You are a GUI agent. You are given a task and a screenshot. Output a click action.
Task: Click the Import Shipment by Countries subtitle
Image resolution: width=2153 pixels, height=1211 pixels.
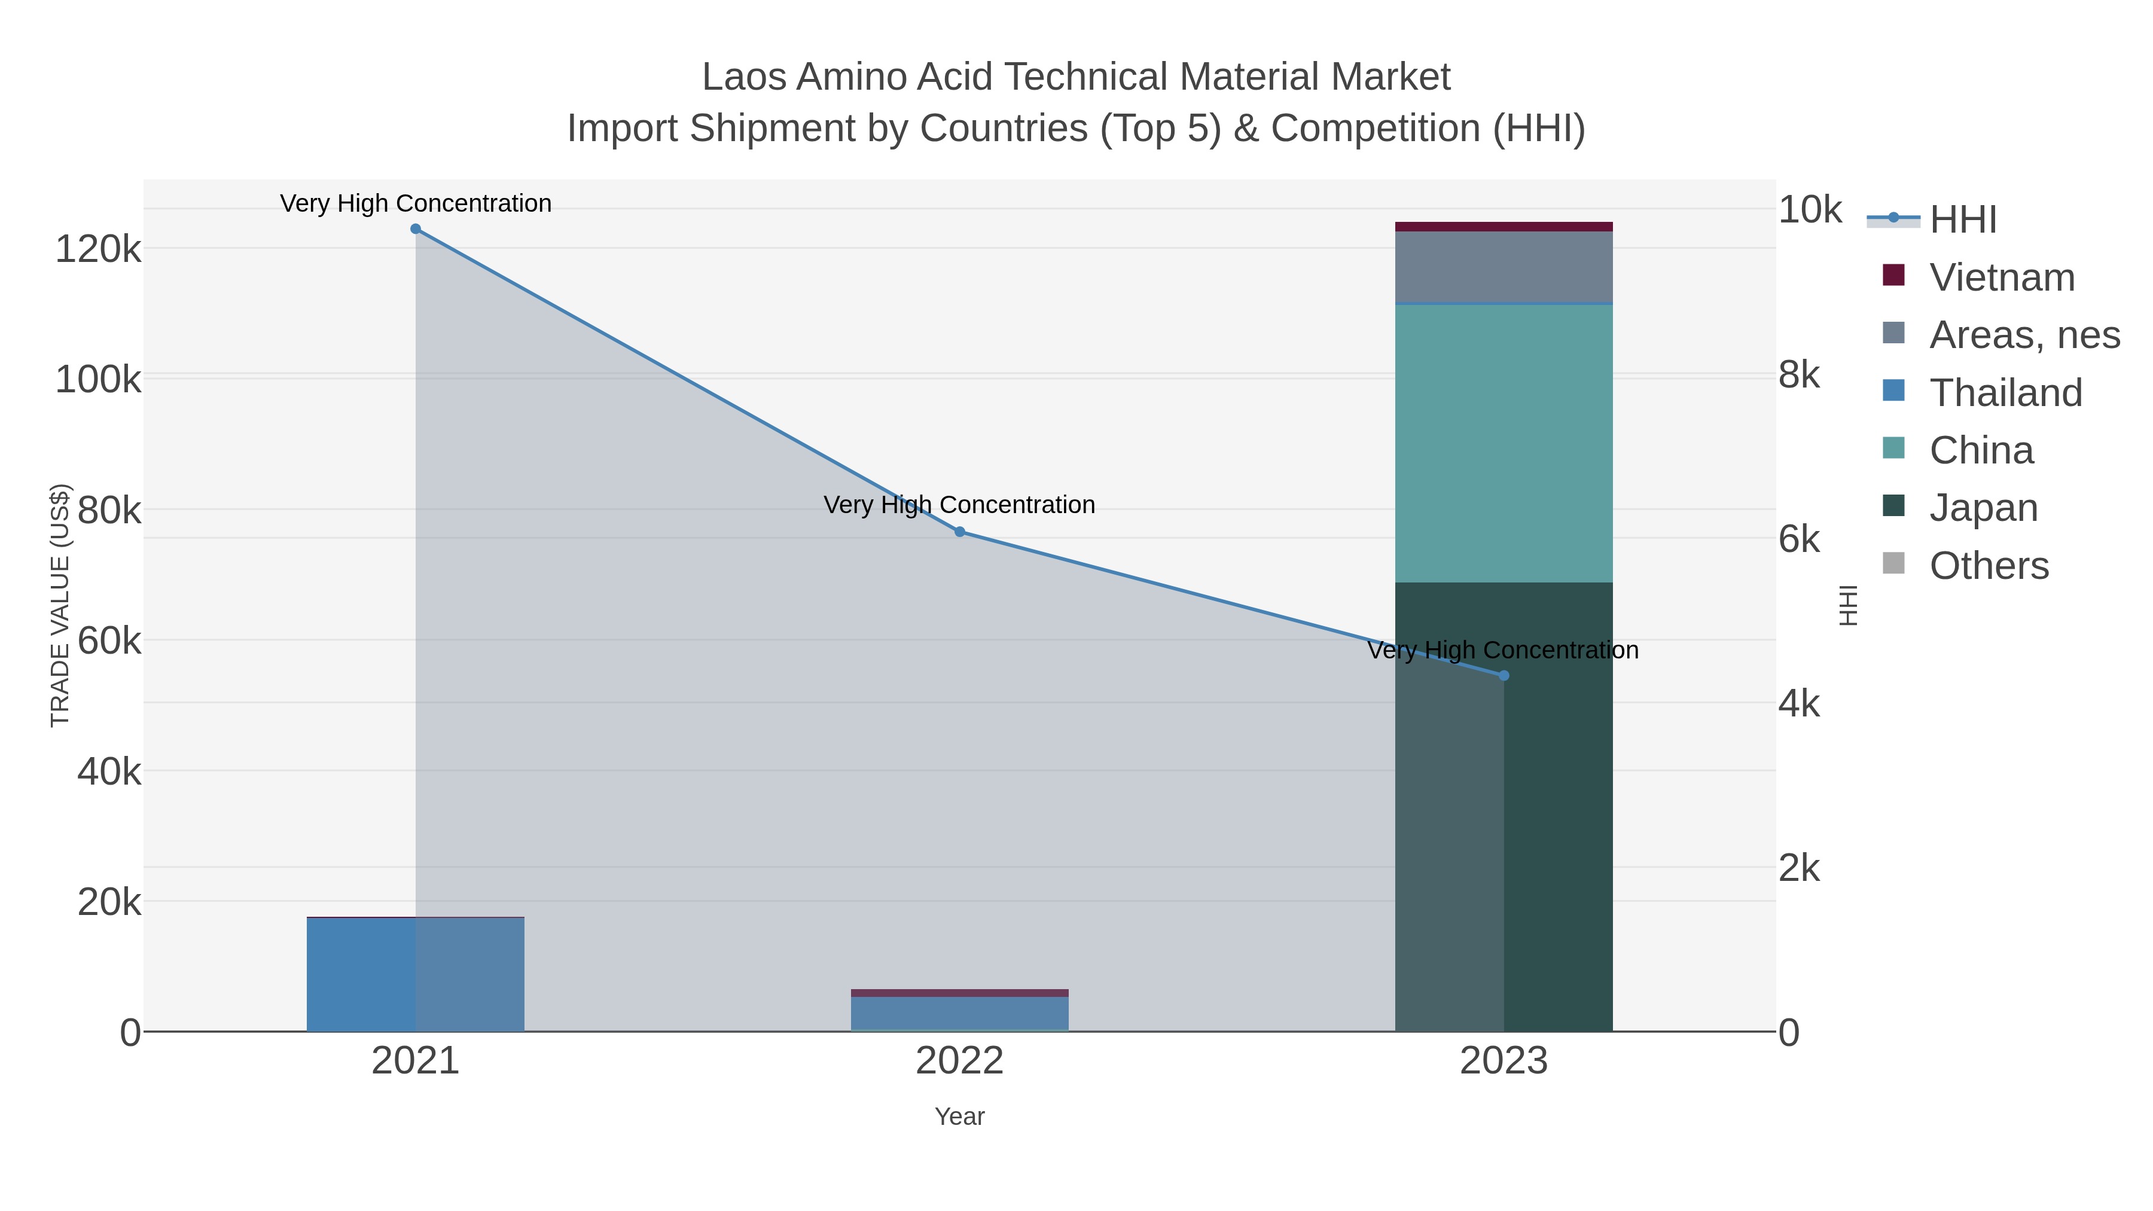[1076, 129]
